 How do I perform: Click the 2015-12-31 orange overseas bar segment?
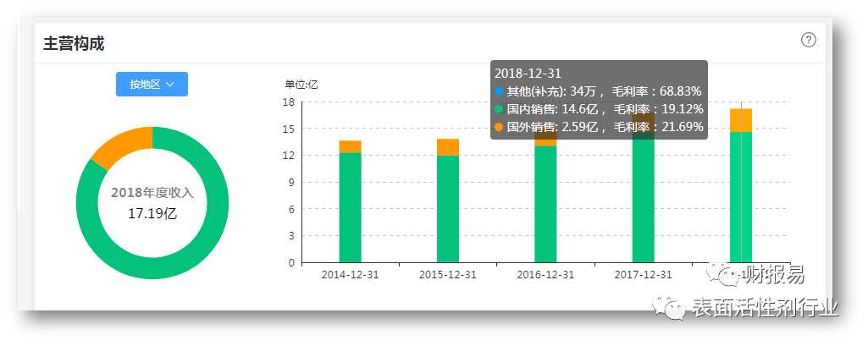coord(448,147)
